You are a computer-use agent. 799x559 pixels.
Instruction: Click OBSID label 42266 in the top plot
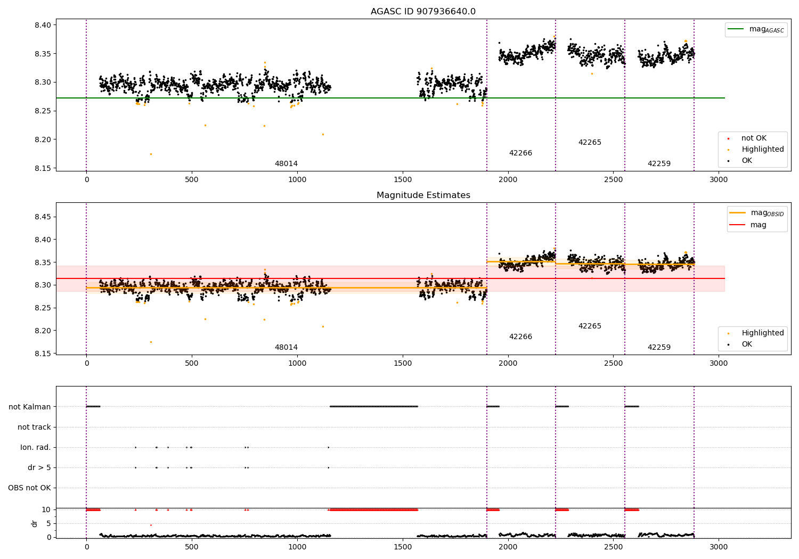[x=520, y=153]
